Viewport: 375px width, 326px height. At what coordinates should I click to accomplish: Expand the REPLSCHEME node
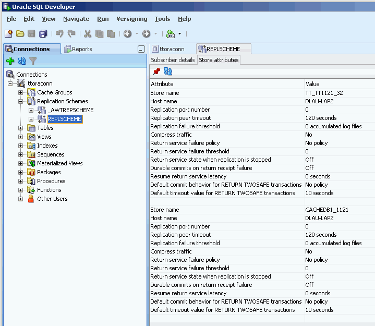(x=31, y=119)
